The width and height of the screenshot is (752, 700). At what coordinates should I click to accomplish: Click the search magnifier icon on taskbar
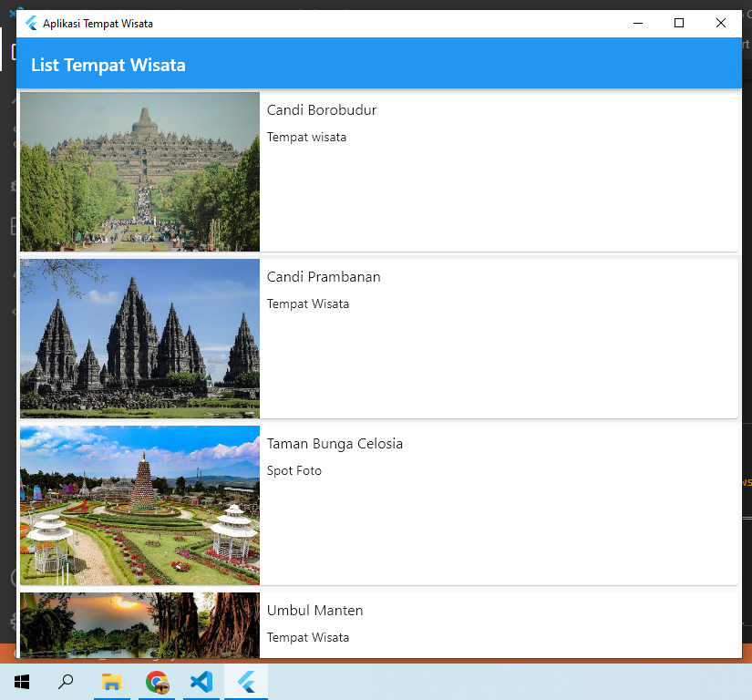66,681
